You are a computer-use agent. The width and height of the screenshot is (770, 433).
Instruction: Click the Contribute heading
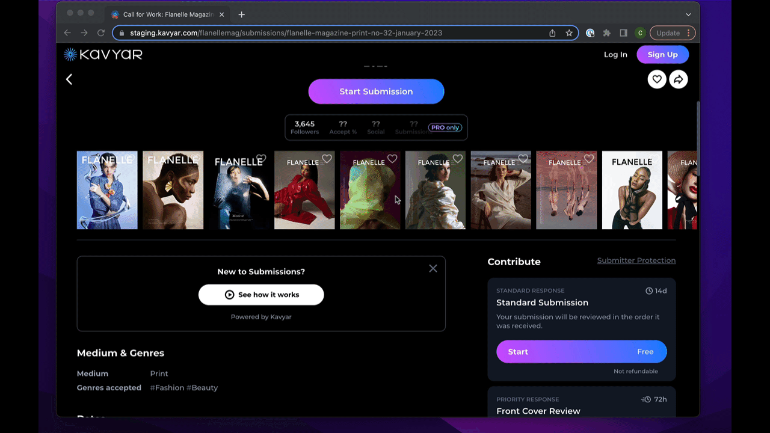[x=514, y=262]
